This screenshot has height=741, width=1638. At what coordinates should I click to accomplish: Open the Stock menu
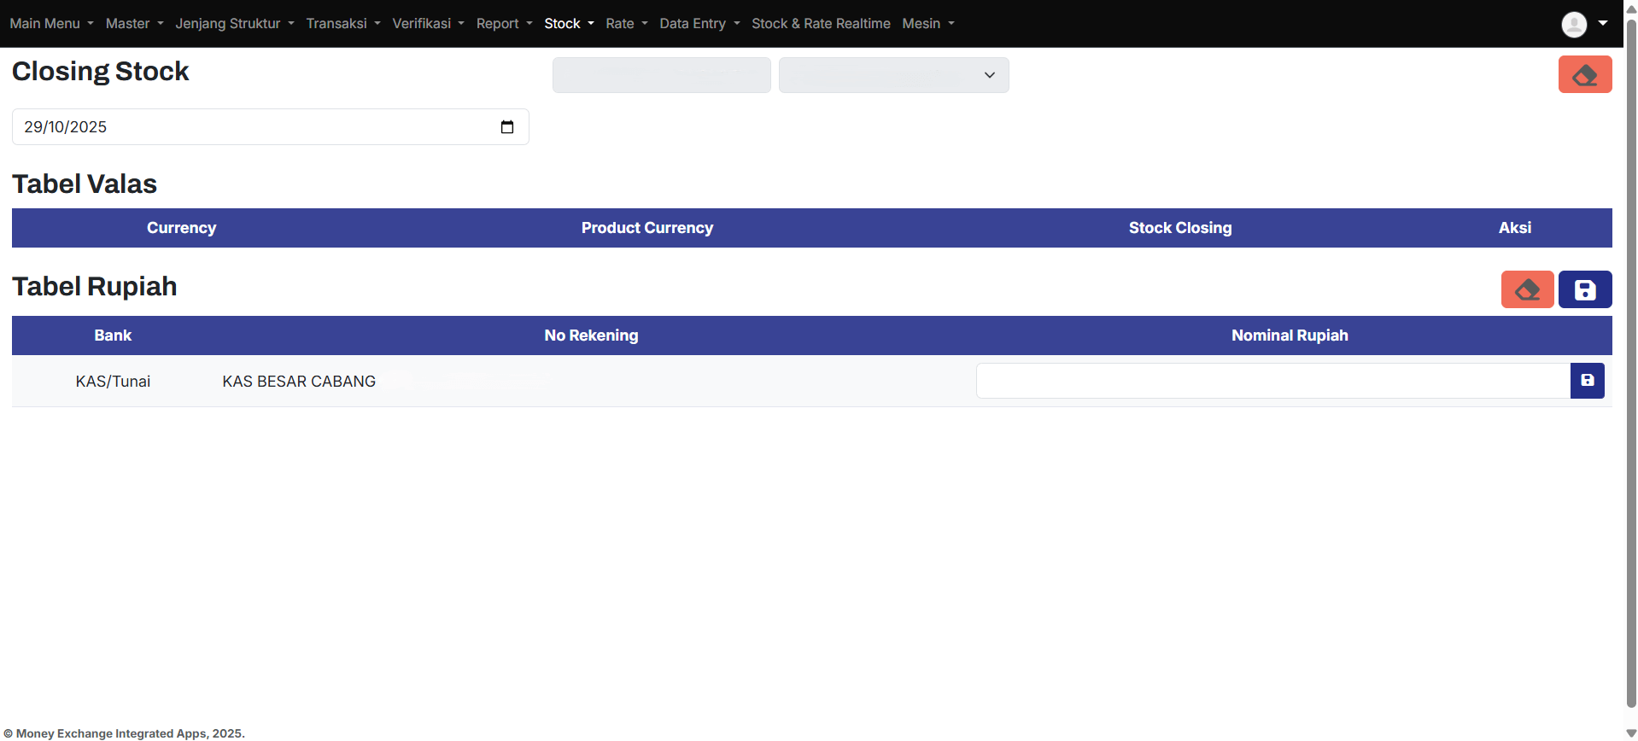click(569, 24)
